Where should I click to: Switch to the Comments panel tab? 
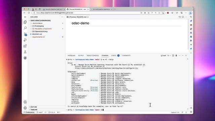(126, 55)
